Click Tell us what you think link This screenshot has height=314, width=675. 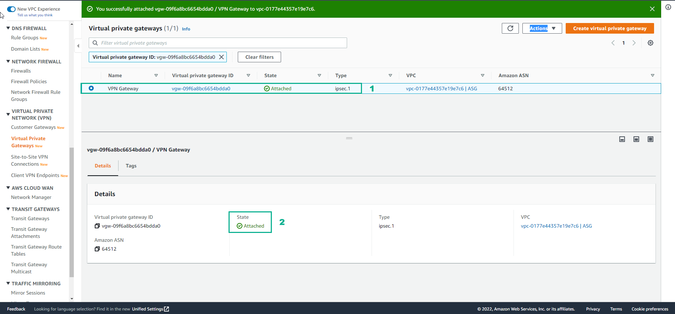(35, 15)
